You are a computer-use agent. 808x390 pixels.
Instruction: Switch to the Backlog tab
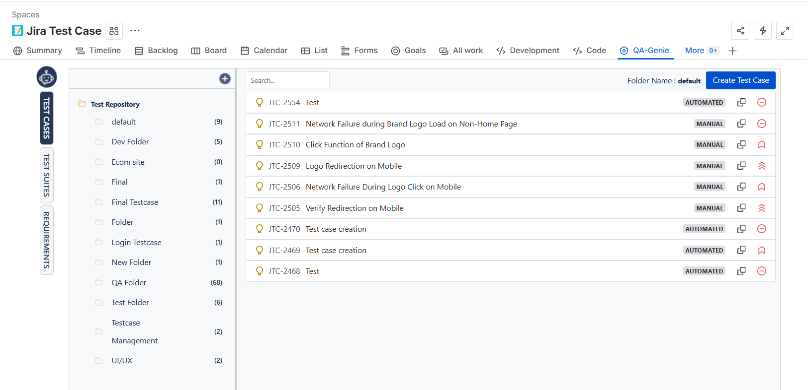click(x=156, y=51)
